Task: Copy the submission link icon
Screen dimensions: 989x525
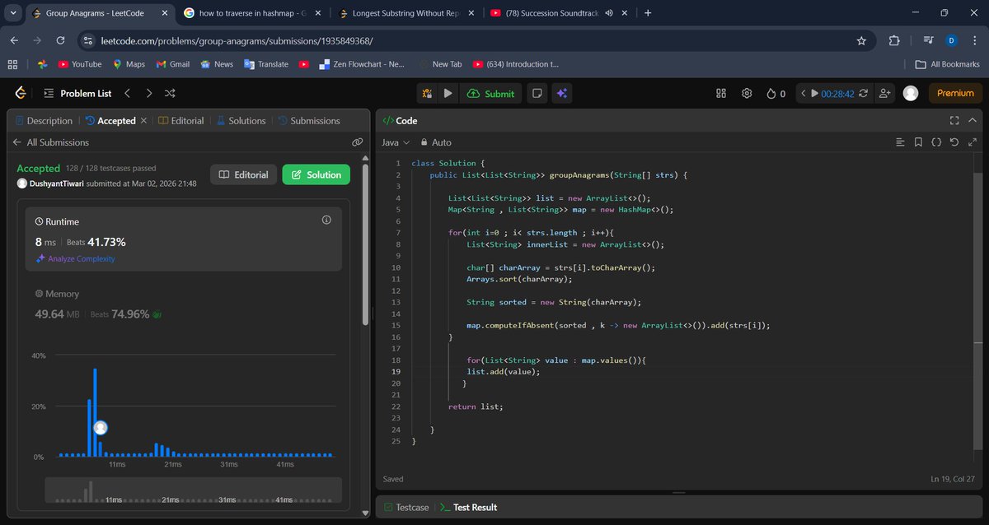Action: [358, 142]
